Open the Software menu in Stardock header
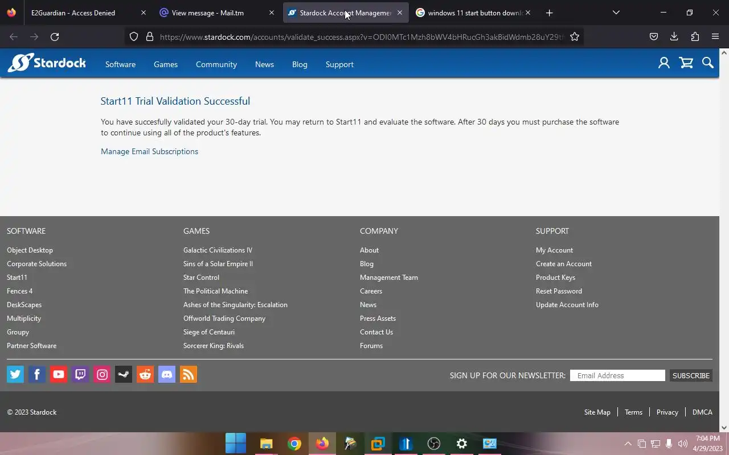This screenshot has width=729, height=455. 120,64
